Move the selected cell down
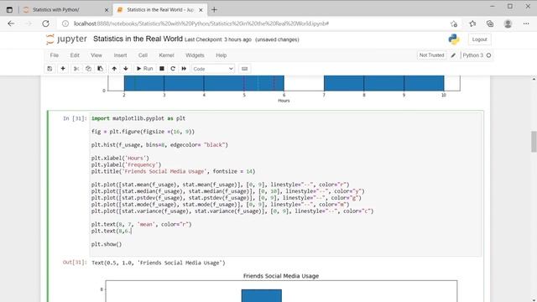The width and height of the screenshot is (537, 302). pos(126,69)
